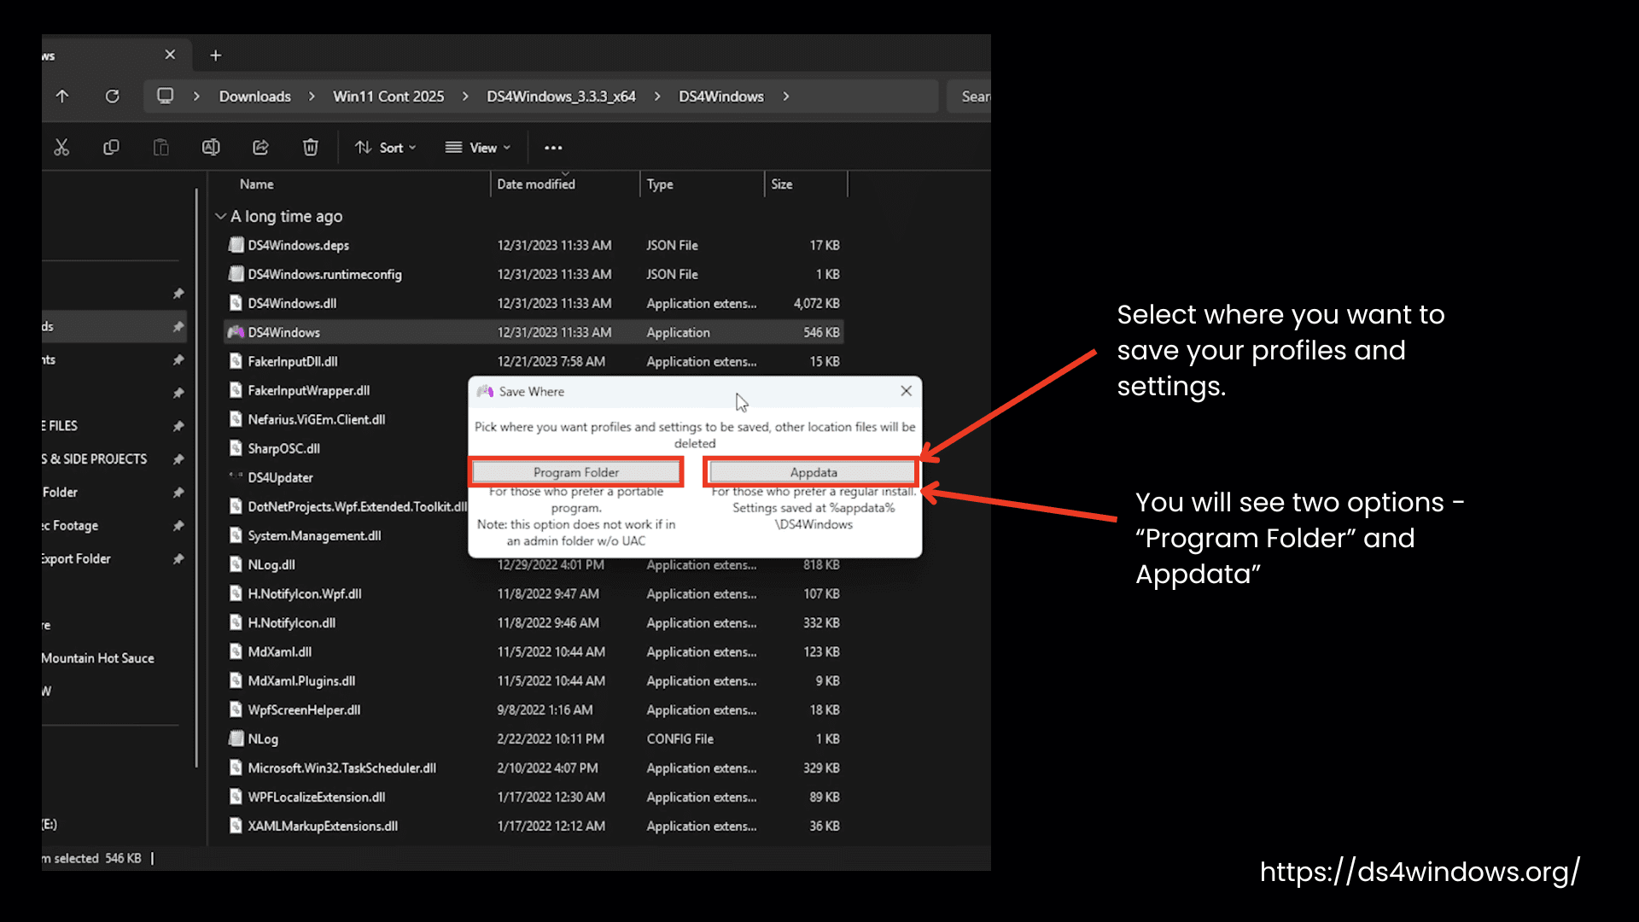The height and width of the screenshot is (922, 1639).
Task: Open the View dropdown
Action: (x=478, y=148)
